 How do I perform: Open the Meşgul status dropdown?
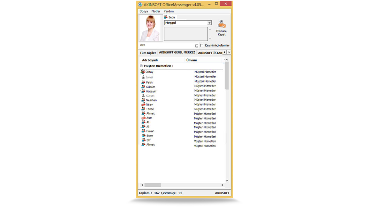[210, 23]
